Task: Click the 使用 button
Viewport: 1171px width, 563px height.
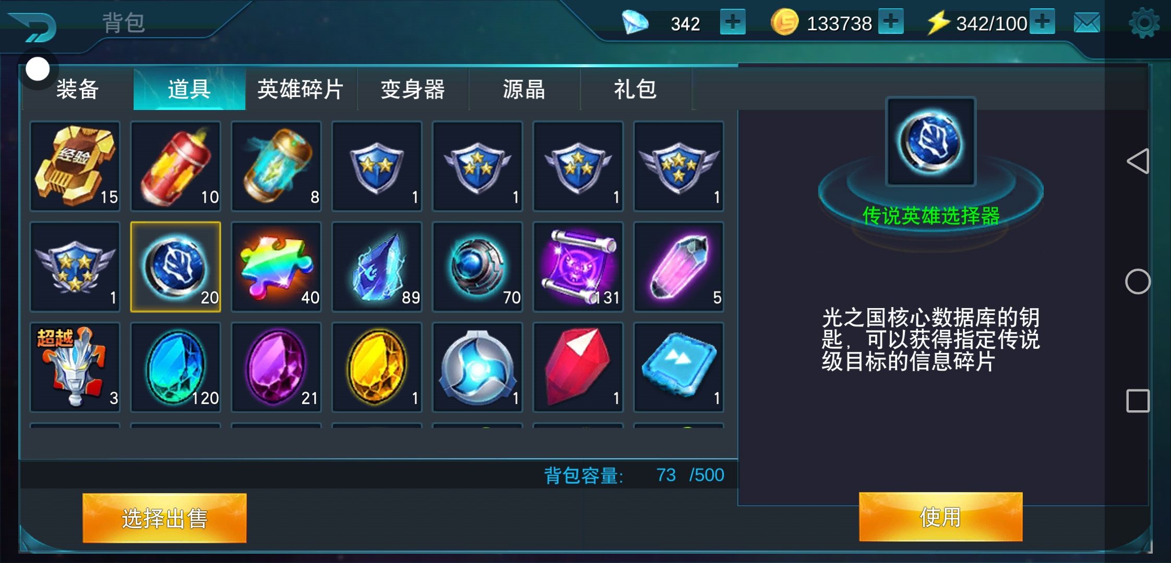Action: (940, 517)
